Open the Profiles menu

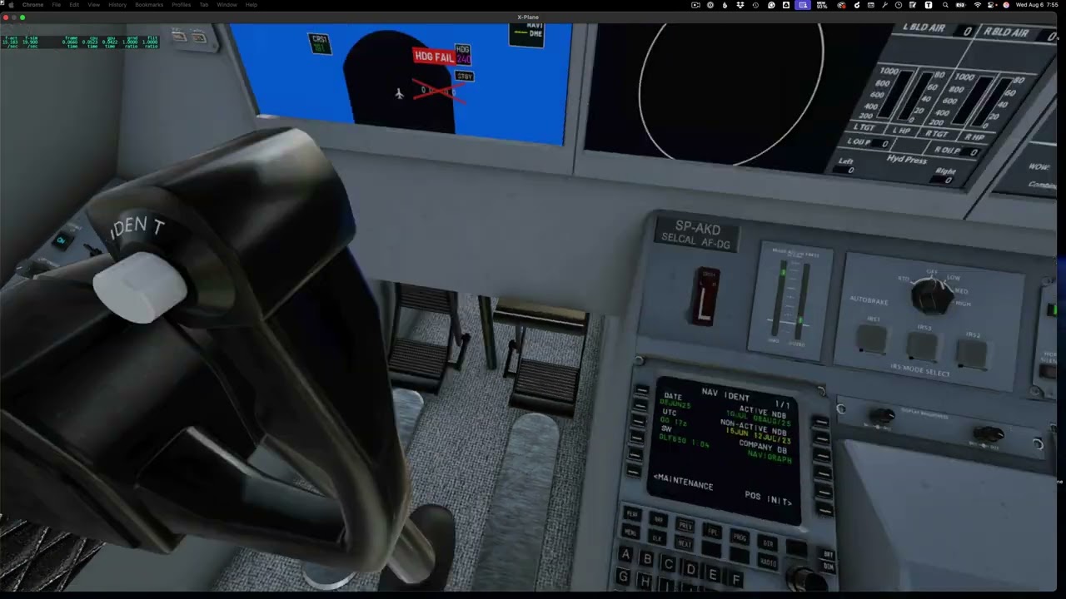coord(181,5)
